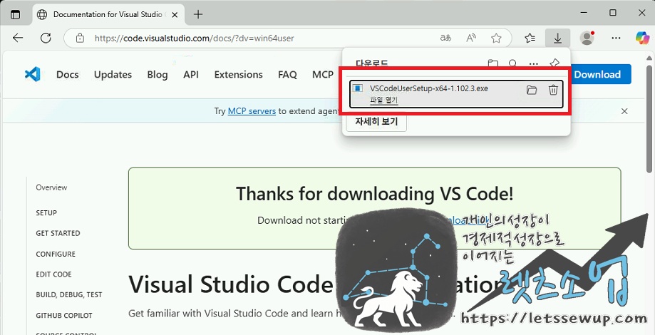Open the MCP nav item
The image size is (655, 335).
[323, 75]
